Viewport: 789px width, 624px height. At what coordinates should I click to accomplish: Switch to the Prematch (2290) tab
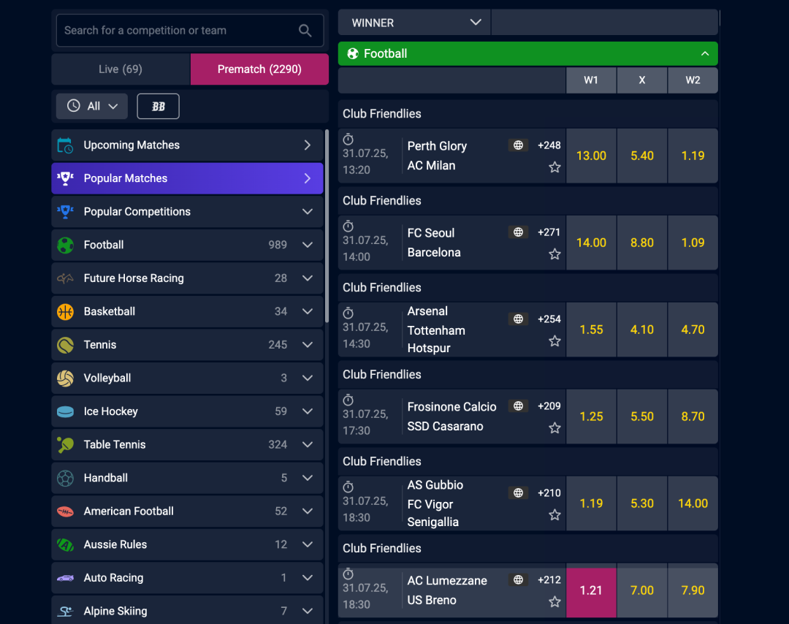coord(259,69)
